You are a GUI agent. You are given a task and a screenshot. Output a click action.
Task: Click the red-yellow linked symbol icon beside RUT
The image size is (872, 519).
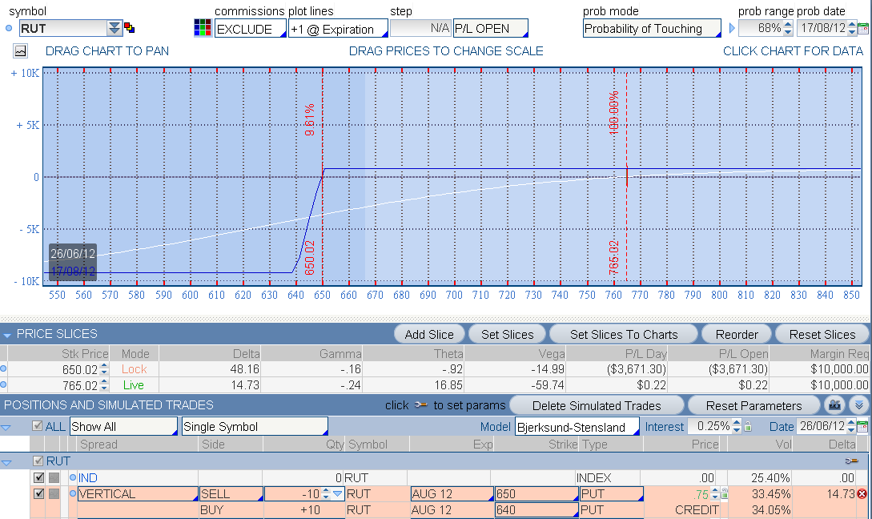click(130, 29)
